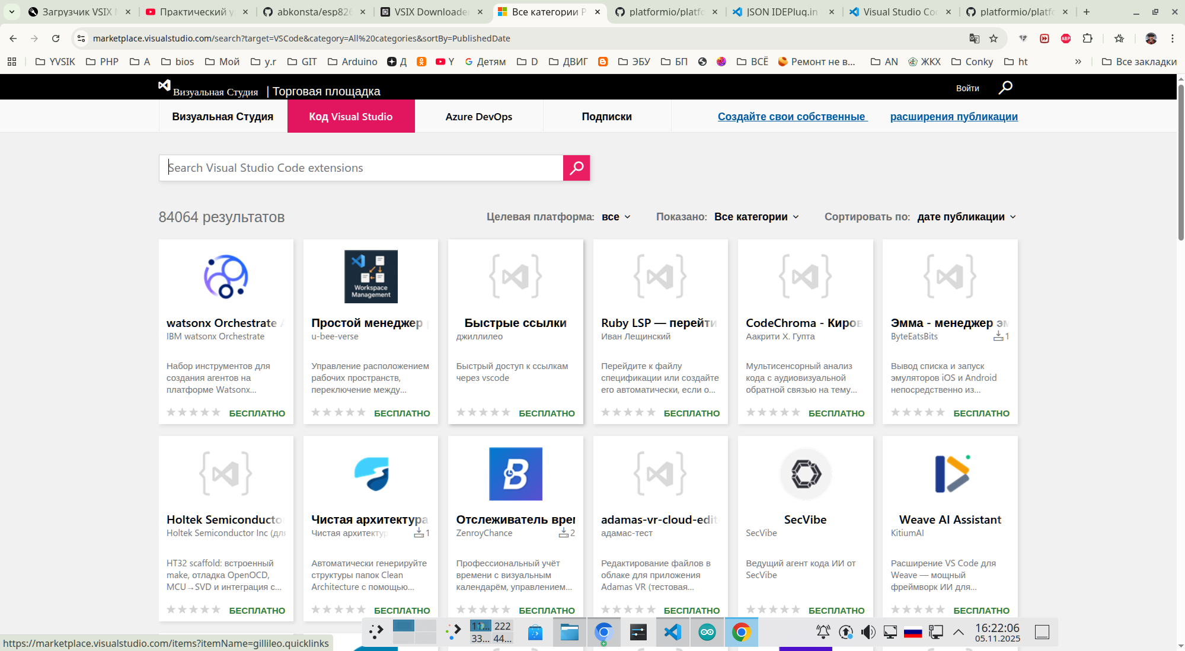Click the Workspace Management extension icon
Image resolution: width=1185 pixels, height=651 pixels.
[370, 277]
